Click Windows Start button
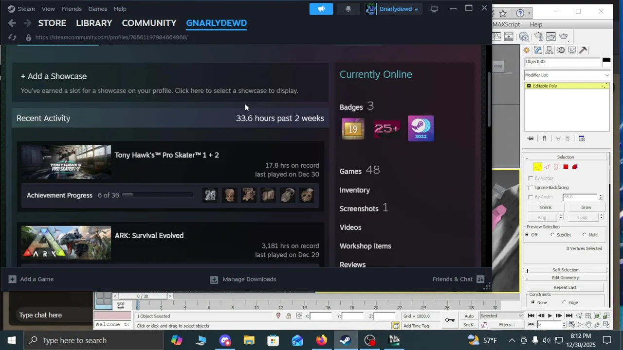Viewport: 623px width, 350px height. 12,340
